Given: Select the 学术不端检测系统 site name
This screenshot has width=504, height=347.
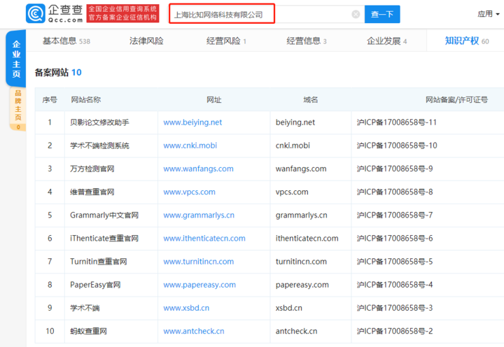Looking at the screenshot, I should click(x=99, y=146).
